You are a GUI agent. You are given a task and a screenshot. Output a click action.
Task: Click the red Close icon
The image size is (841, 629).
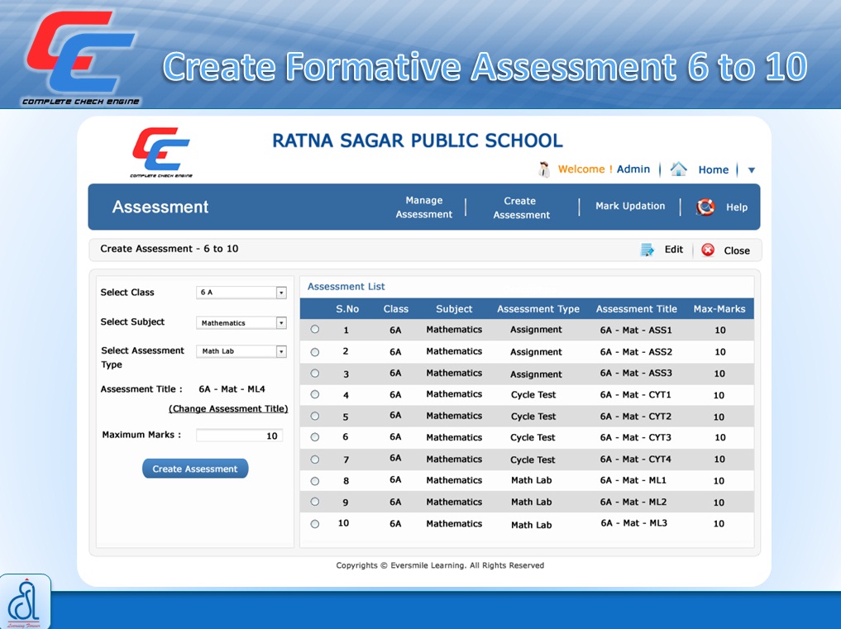coord(708,250)
